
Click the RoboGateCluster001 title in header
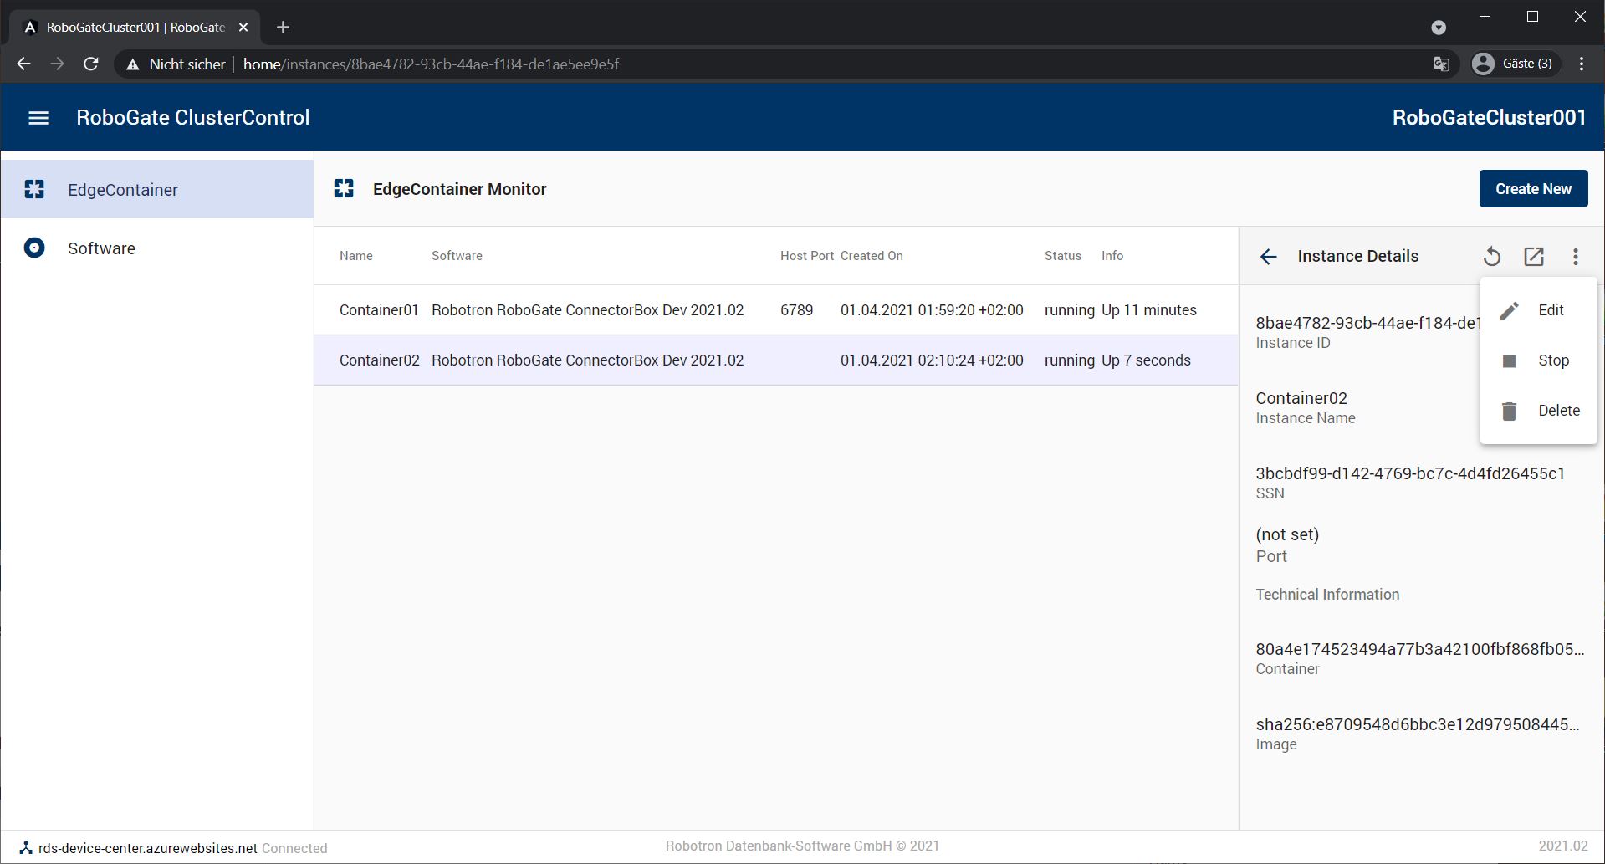click(x=1489, y=118)
